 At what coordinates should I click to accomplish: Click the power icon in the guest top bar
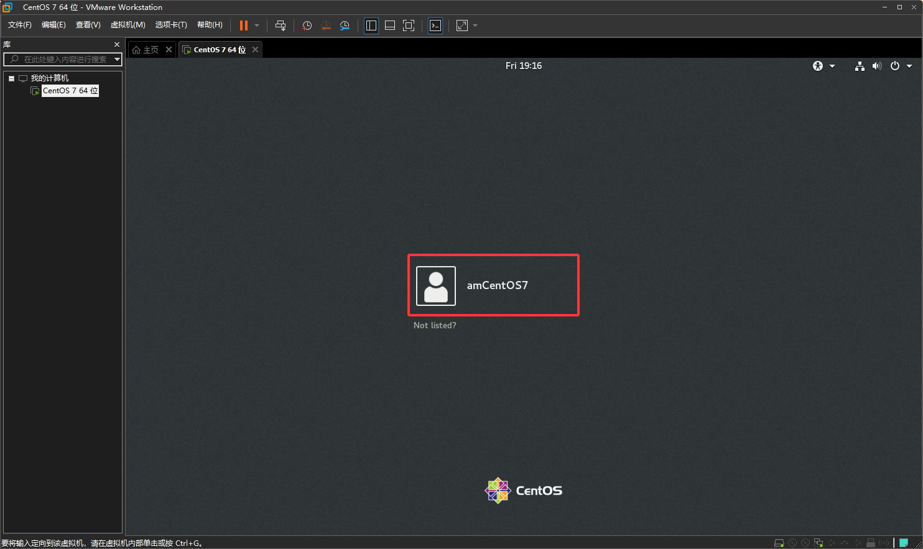[x=895, y=66]
